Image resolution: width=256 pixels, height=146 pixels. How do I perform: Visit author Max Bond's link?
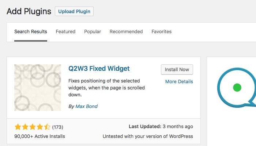(x=86, y=107)
